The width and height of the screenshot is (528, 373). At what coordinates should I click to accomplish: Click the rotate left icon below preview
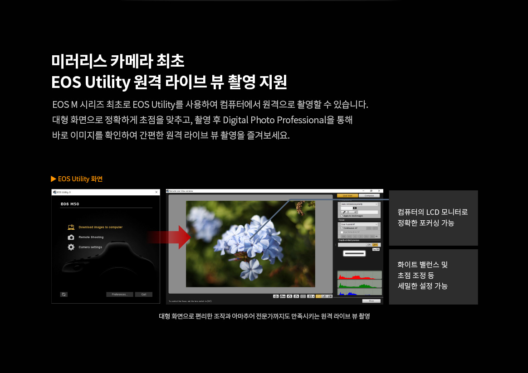point(289,296)
